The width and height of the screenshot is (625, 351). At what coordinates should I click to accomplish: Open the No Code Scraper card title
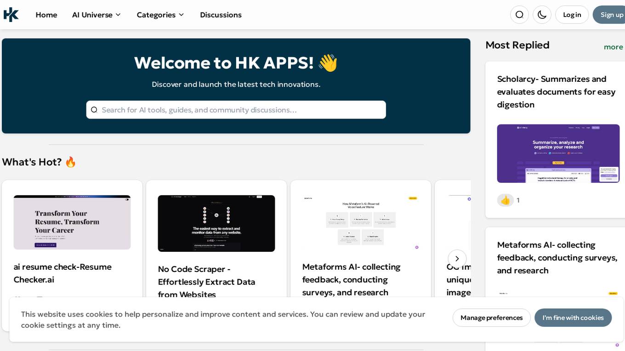point(206,282)
